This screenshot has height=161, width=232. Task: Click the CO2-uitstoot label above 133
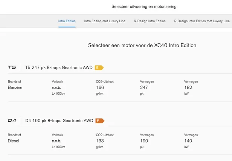pyautogui.click(x=105, y=135)
